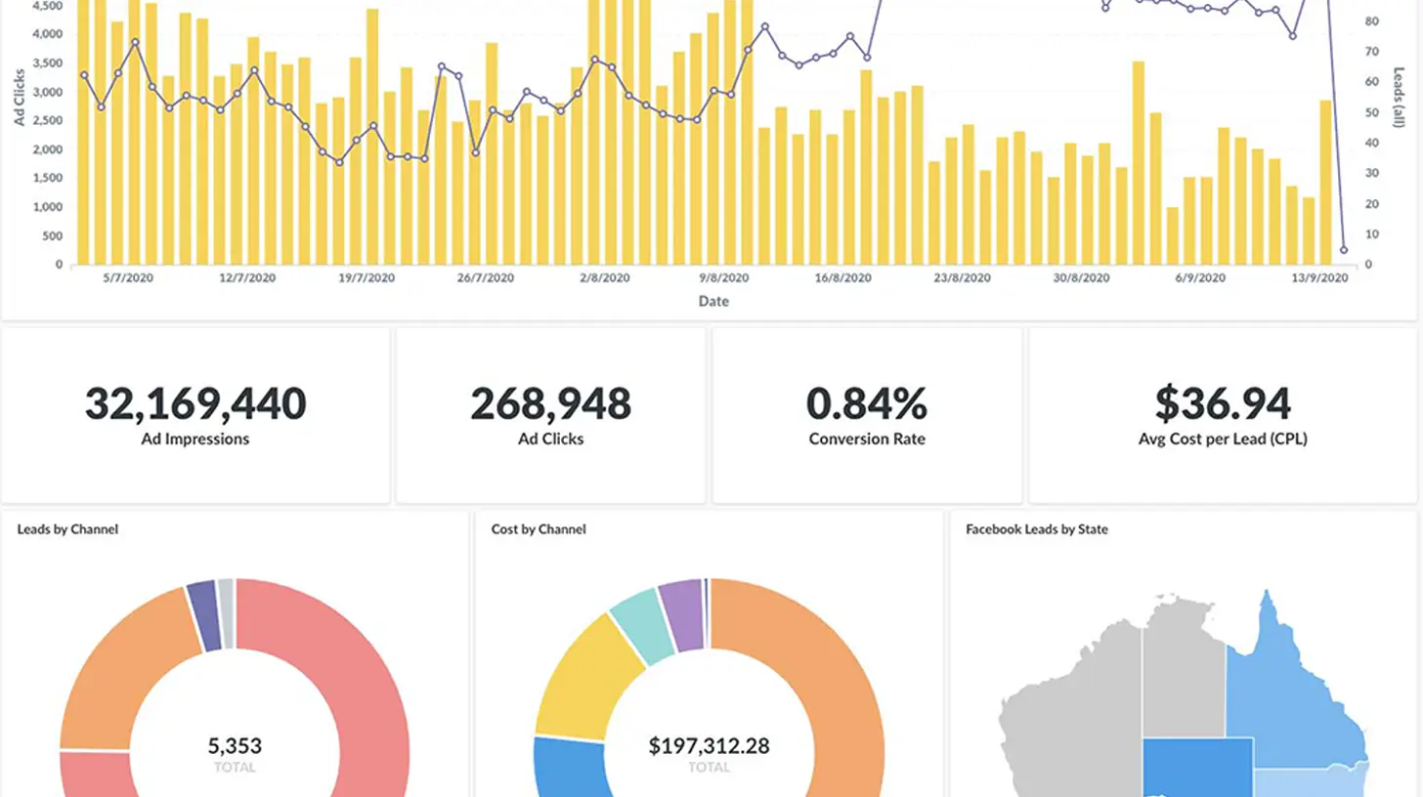Open the Leads by Channel card title
The height and width of the screenshot is (797, 1423).
pyautogui.click(x=67, y=529)
